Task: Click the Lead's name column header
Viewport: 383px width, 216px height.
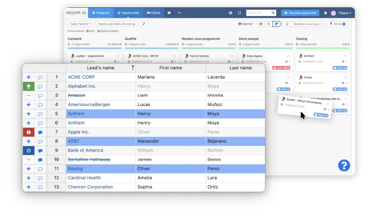Action: (x=100, y=68)
